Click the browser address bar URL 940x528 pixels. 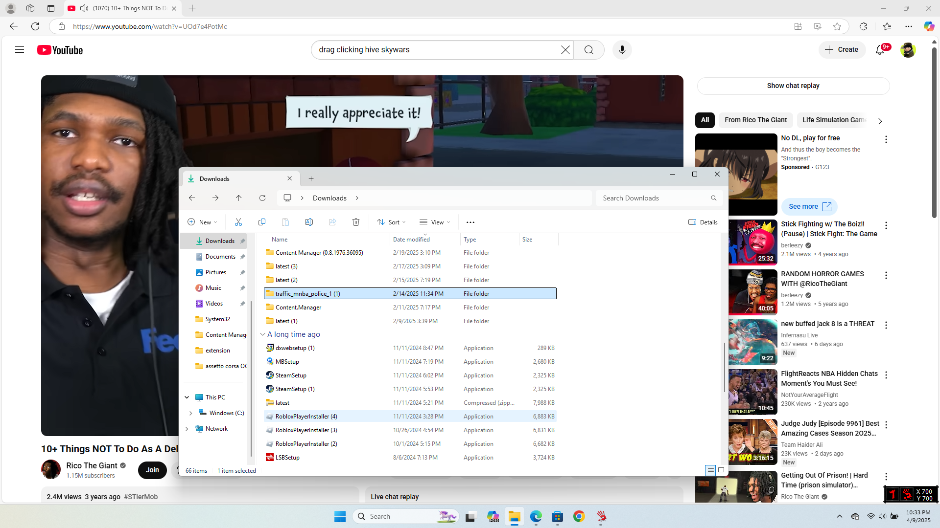[150, 26]
